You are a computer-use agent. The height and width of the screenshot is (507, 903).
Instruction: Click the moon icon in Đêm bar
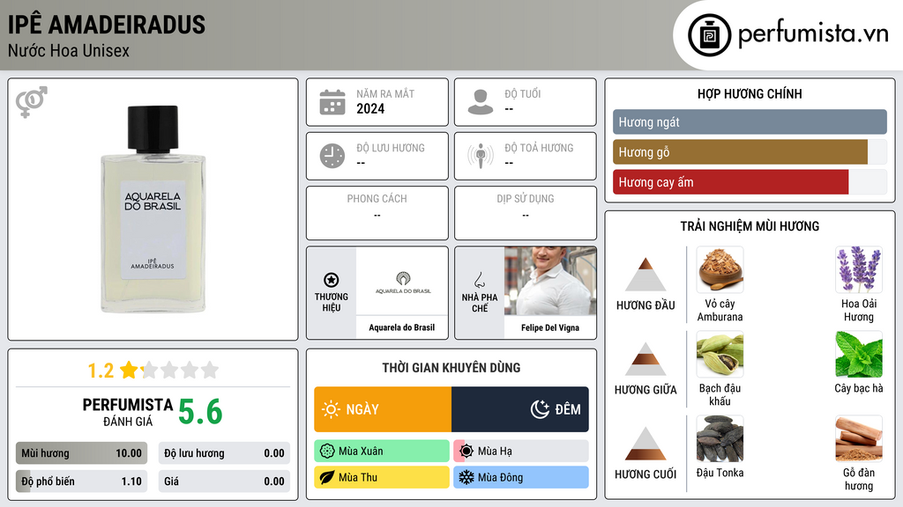click(540, 409)
